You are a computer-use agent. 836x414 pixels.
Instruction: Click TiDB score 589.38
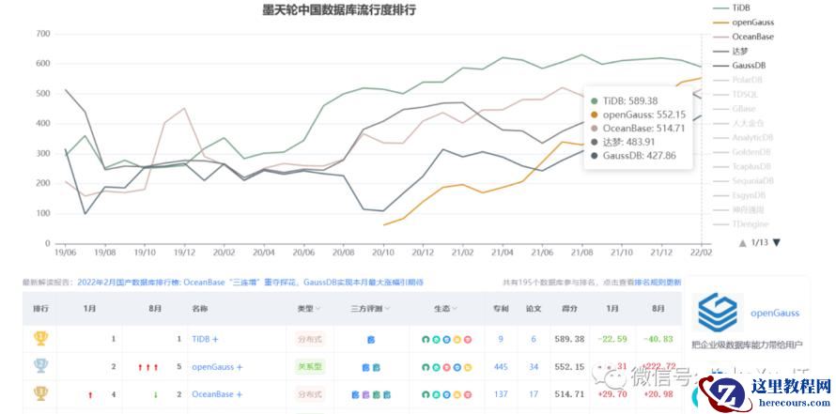click(569, 339)
